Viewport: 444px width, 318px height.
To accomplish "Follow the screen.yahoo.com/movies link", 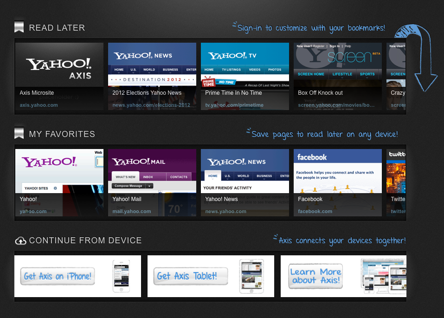I will (336, 105).
